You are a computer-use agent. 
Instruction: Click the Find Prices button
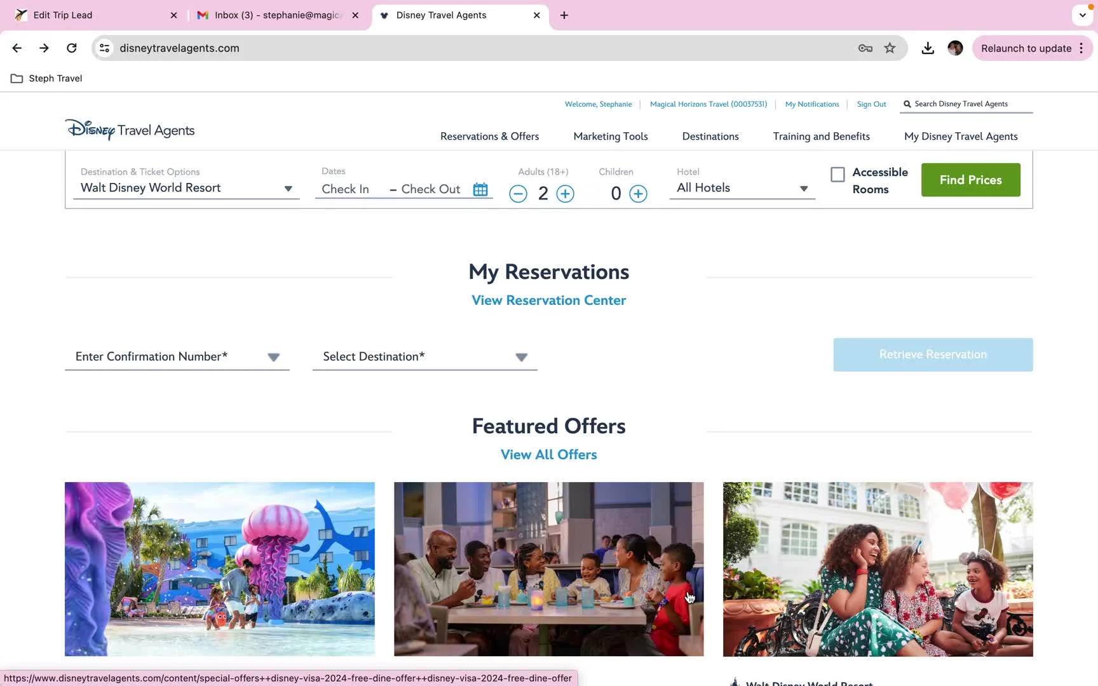click(x=970, y=180)
